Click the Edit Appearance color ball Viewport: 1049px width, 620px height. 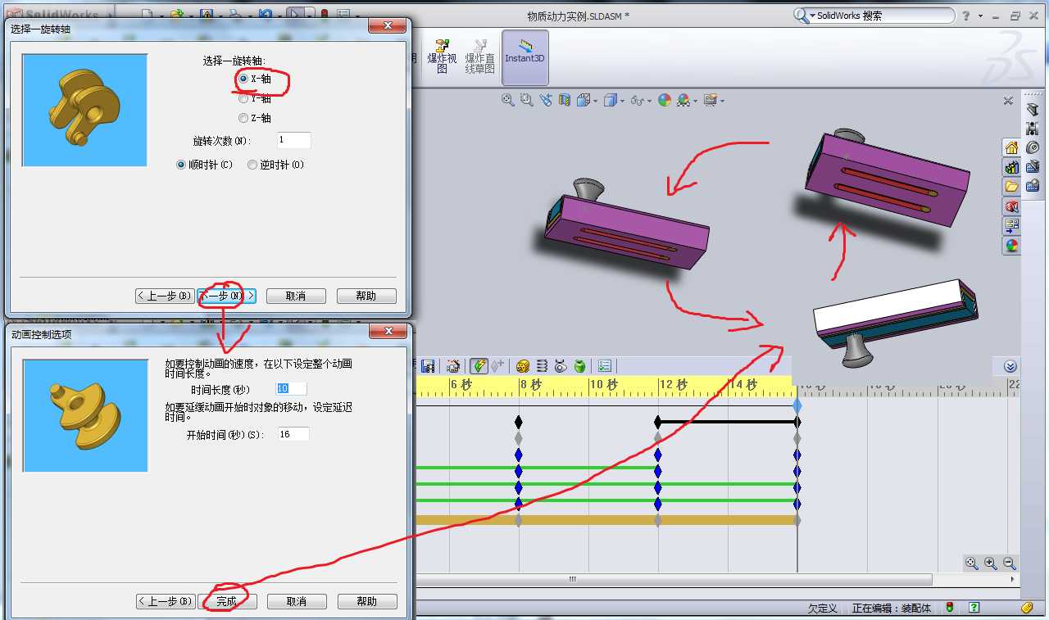pos(665,100)
